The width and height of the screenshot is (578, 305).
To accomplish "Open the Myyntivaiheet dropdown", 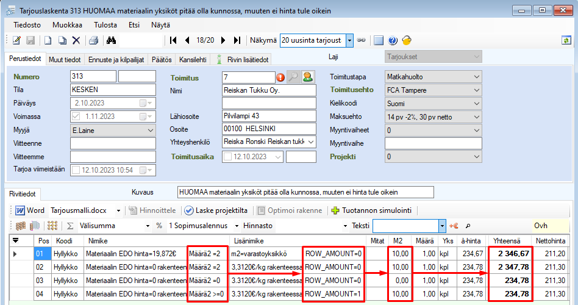I will coord(477,130).
